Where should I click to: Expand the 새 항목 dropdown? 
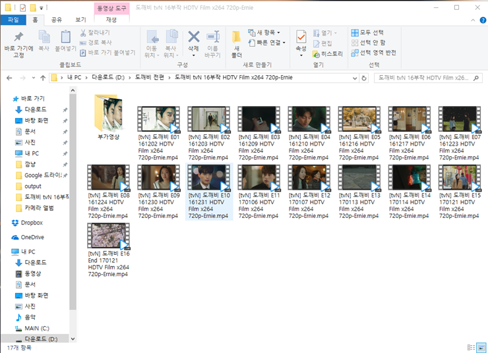pos(265,32)
